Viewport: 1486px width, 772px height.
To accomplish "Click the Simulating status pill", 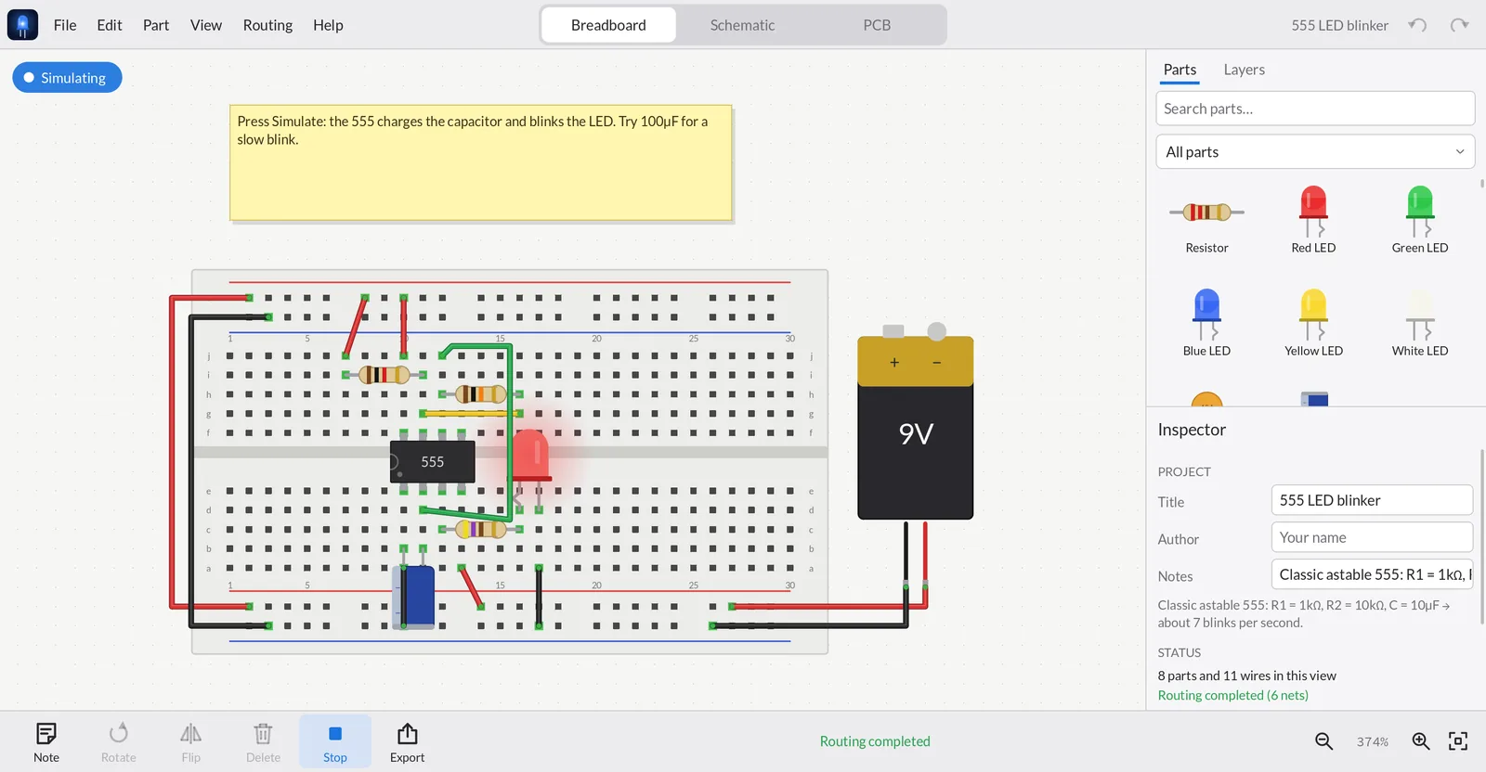I will tap(67, 78).
